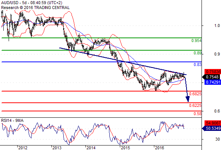The height and width of the screenshot is (150, 221).
Task: Click the 0.6225 red support label
Action: pyautogui.click(x=195, y=105)
